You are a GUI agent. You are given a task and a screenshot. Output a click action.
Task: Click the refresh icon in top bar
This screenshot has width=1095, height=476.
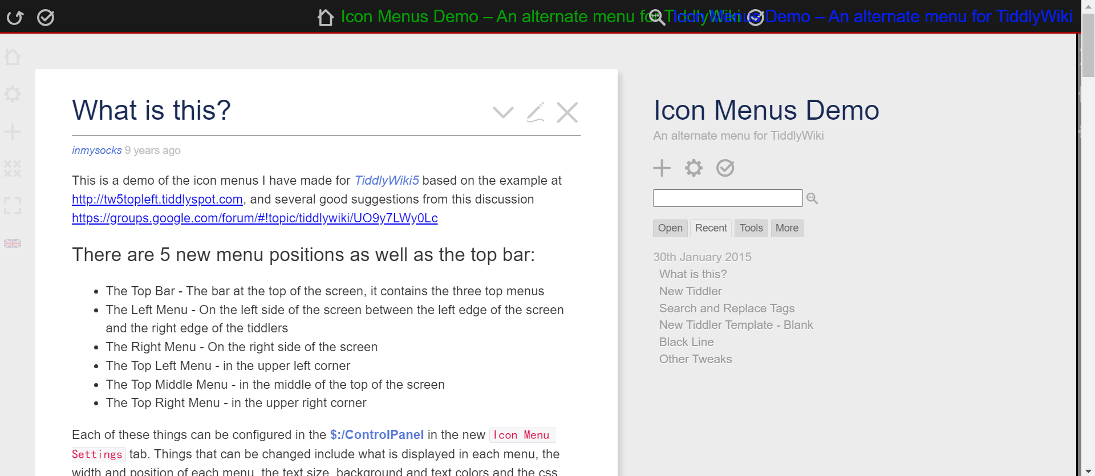coord(15,18)
